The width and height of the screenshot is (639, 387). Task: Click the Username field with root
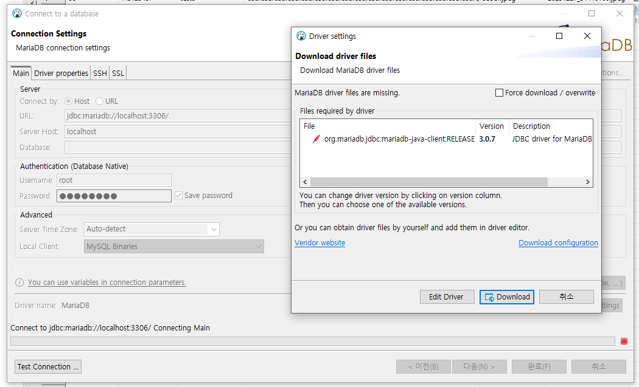pos(114,180)
